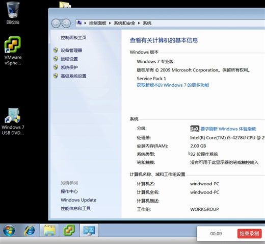The height and width of the screenshot is (244, 265).
Task: Click the WORKGROUP workgroup value
Action: tap(204, 209)
